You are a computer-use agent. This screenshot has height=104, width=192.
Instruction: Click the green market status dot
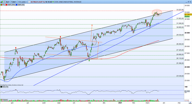53,2
